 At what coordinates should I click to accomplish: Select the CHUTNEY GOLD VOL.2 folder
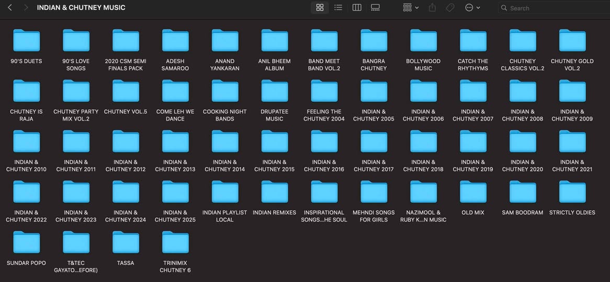[572, 40]
